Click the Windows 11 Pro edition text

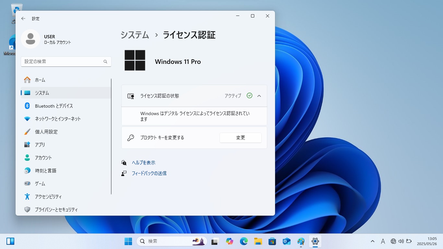pyautogui.click(x=178, y=62)
